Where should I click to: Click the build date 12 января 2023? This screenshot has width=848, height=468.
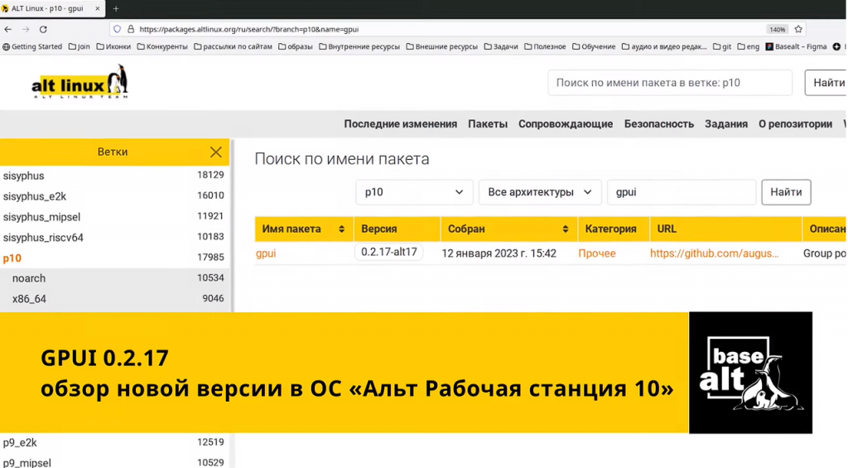click(499, 253)
